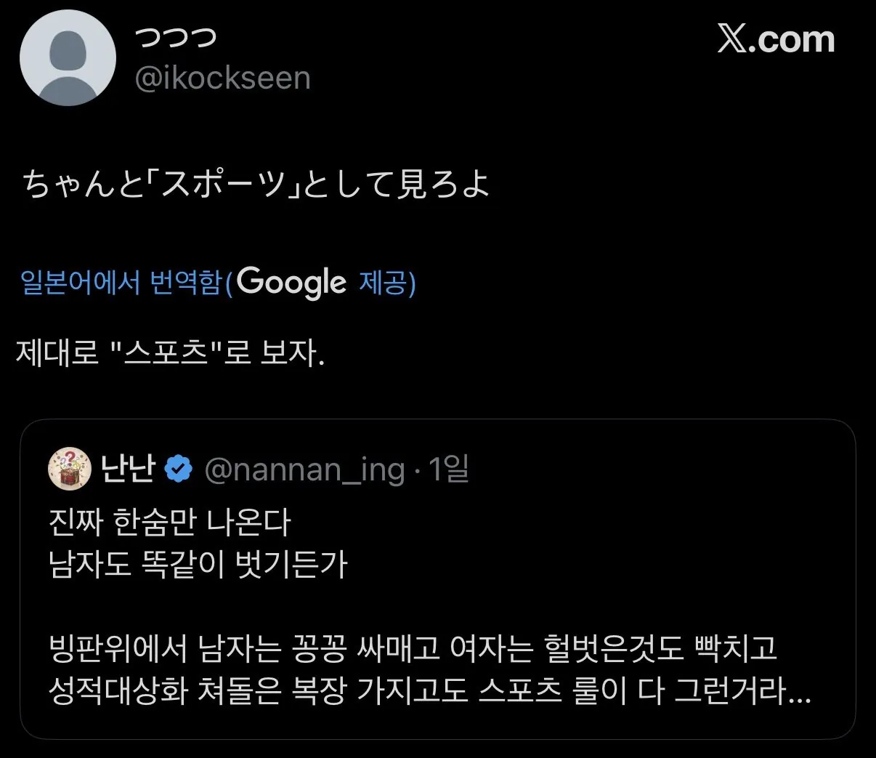Click the '일본어에서 번역함' translation link
The width and height of the screenshot is (876, 758).
pos(121,283)
